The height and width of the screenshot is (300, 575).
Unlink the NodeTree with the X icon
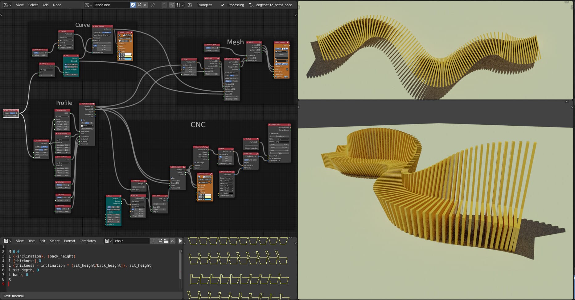pyautogui.click(x=145, y=5)
